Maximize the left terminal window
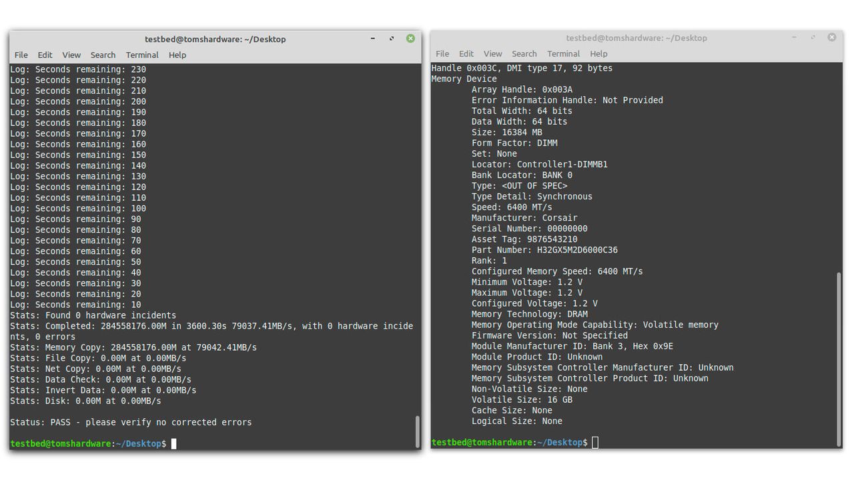Screen dimensions: 854x480 392,39
